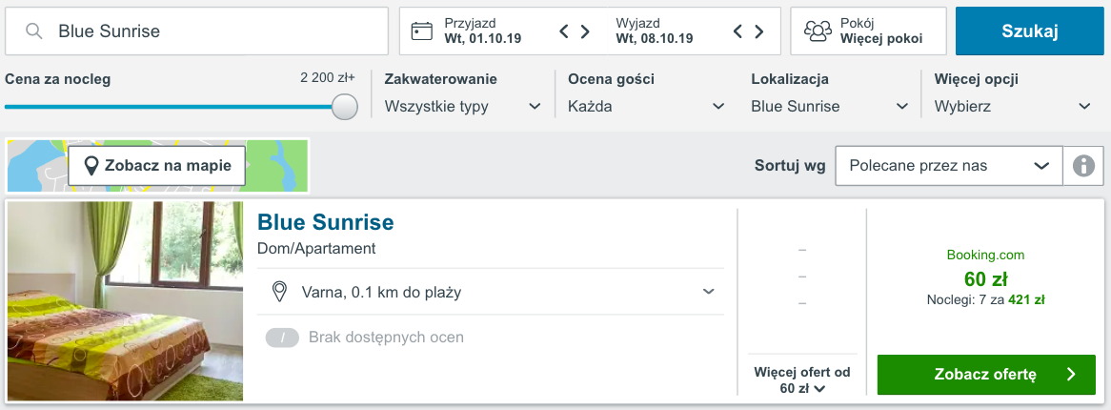
Task: Click the search magnifier icon
Action: coord(33,31)
